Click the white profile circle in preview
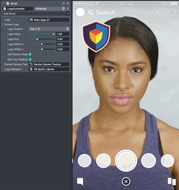Image resolution: width=179 pixels, height=190 pixels. (x=80, y=12)
